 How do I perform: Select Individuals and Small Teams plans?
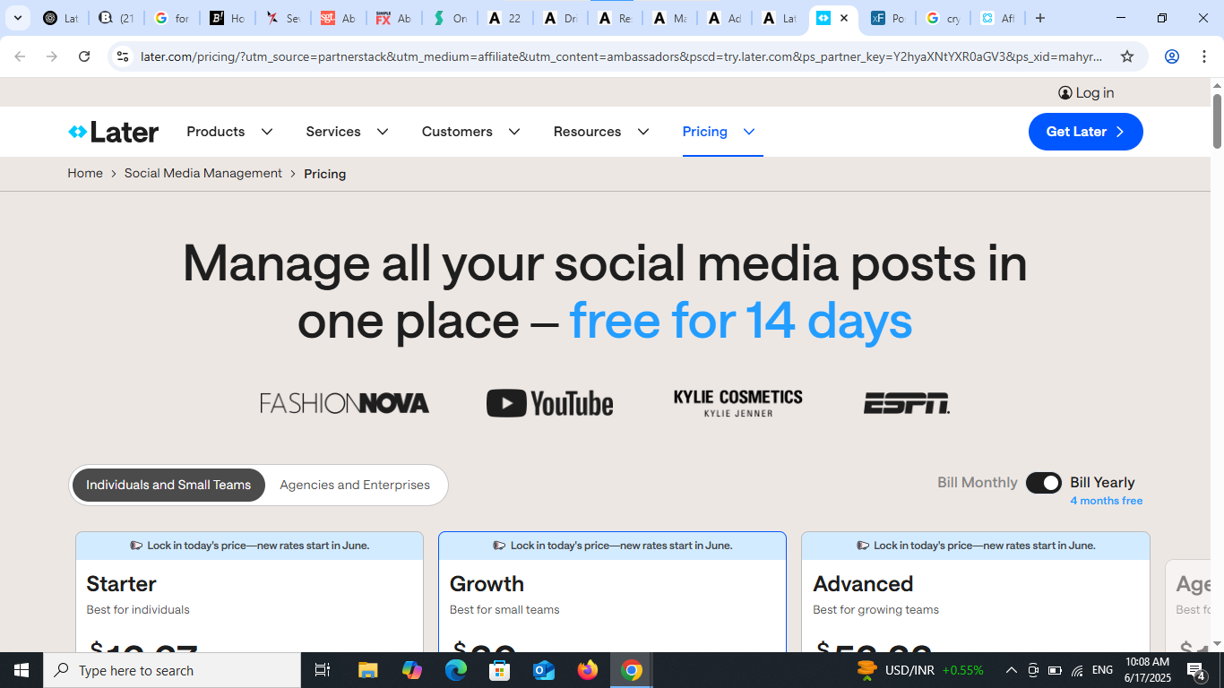[168, 485]
